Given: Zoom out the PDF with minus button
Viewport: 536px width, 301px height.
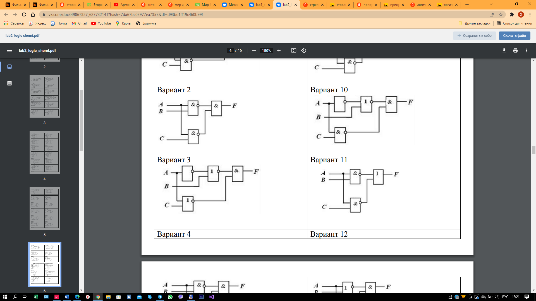Looking at the screenshot, I should pyautogui.click(x=254, y=50).
